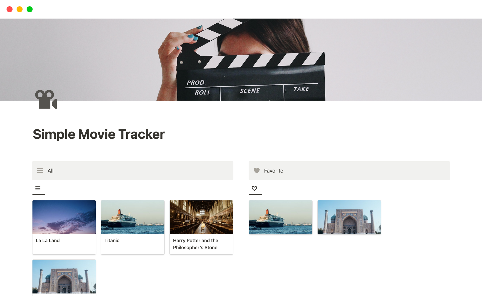Click the All heading text

click(50, 171)
